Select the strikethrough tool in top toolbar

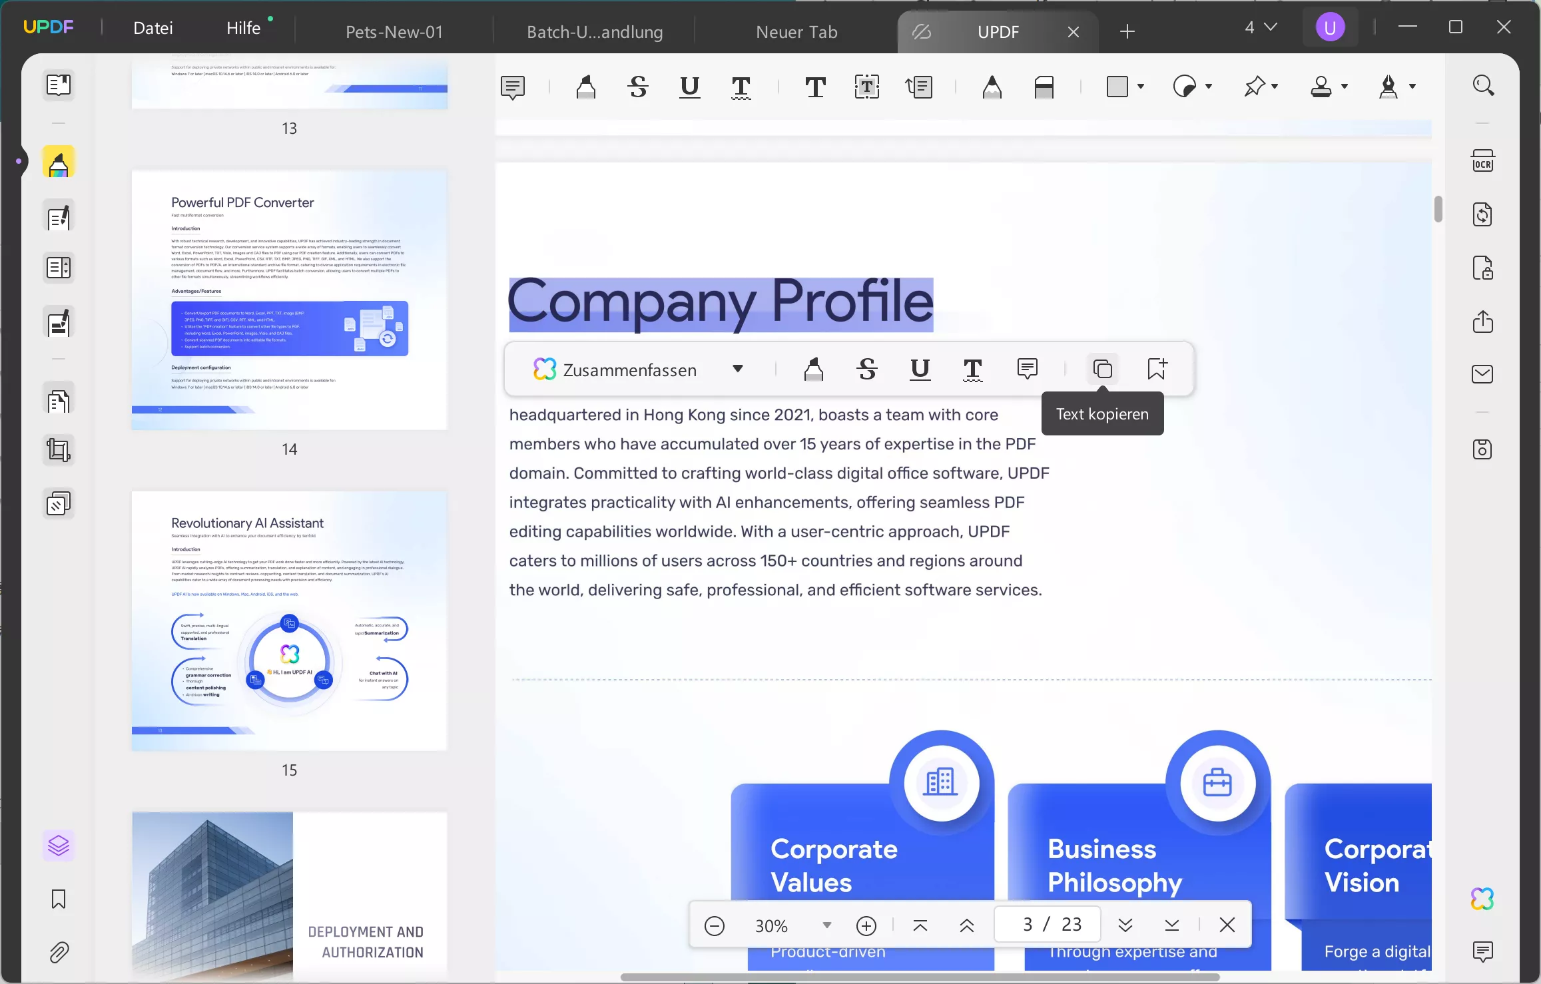(x=638, y=87)
